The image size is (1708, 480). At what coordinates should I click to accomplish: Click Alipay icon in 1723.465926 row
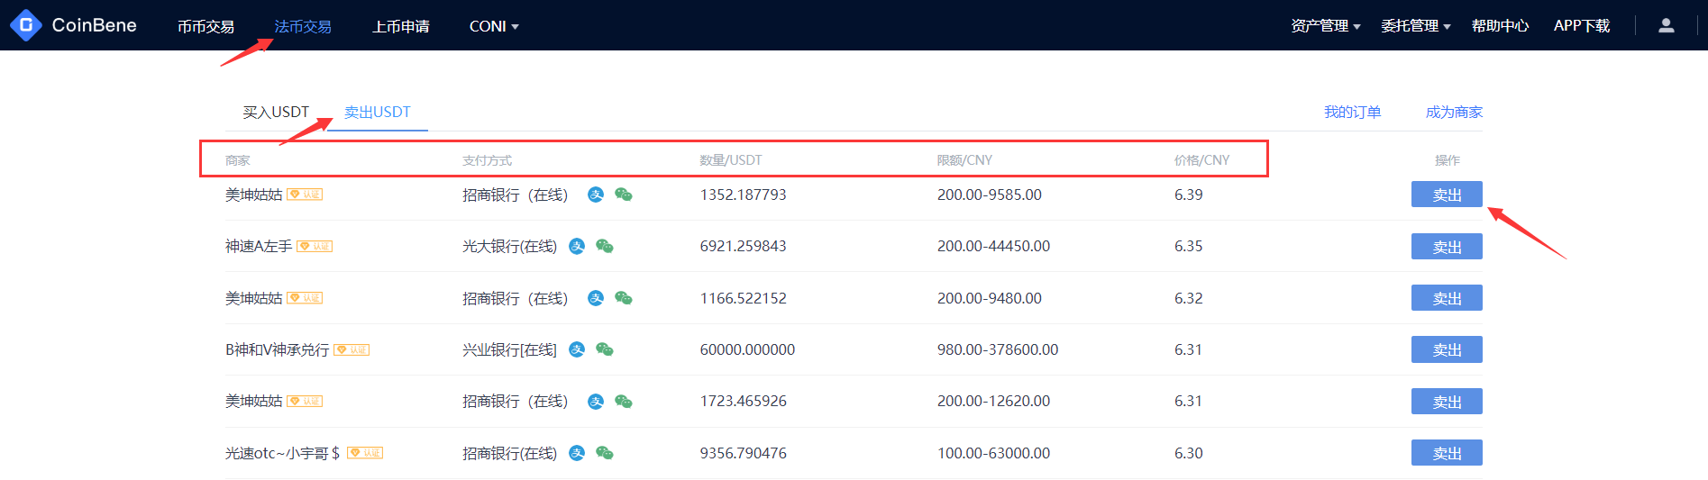tap(596, 402)
